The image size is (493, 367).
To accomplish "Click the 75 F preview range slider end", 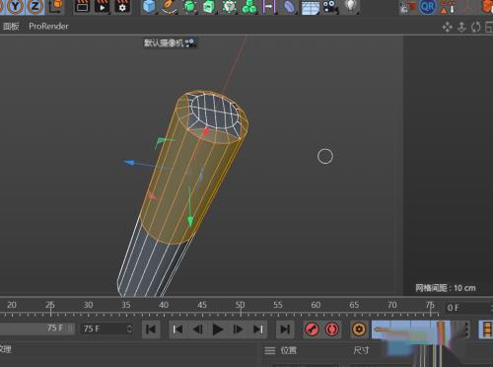I will click(x=71, y=329).
